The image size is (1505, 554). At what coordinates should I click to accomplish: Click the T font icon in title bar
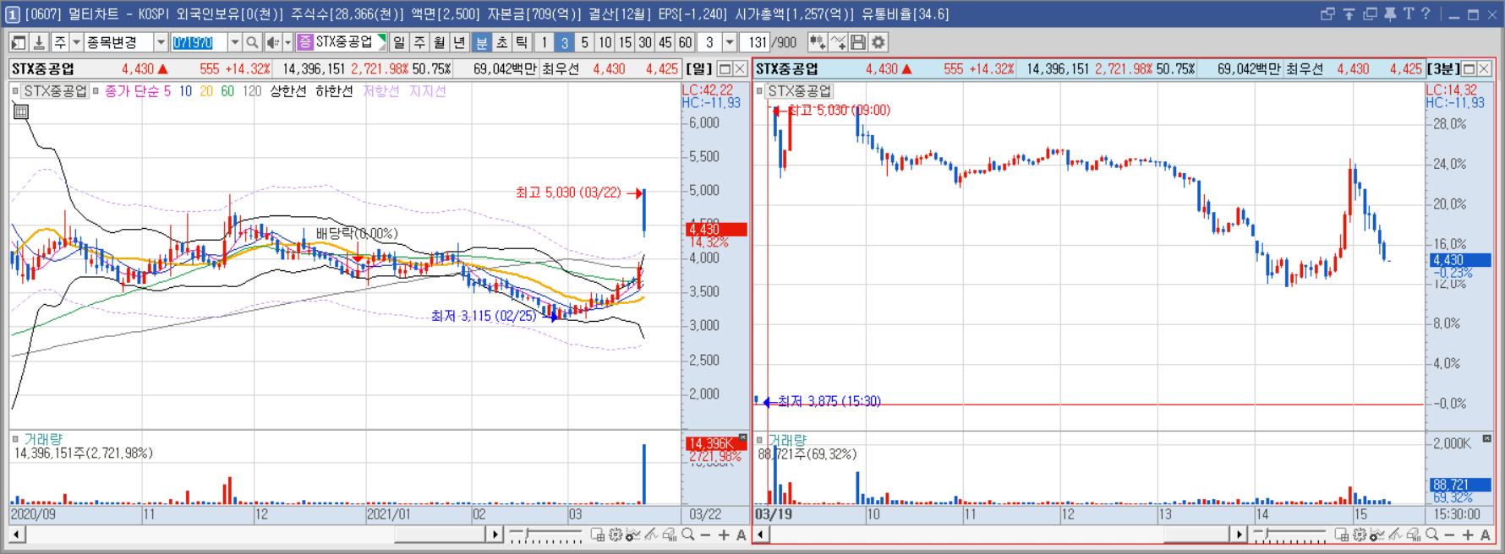tap(1408, 14)
